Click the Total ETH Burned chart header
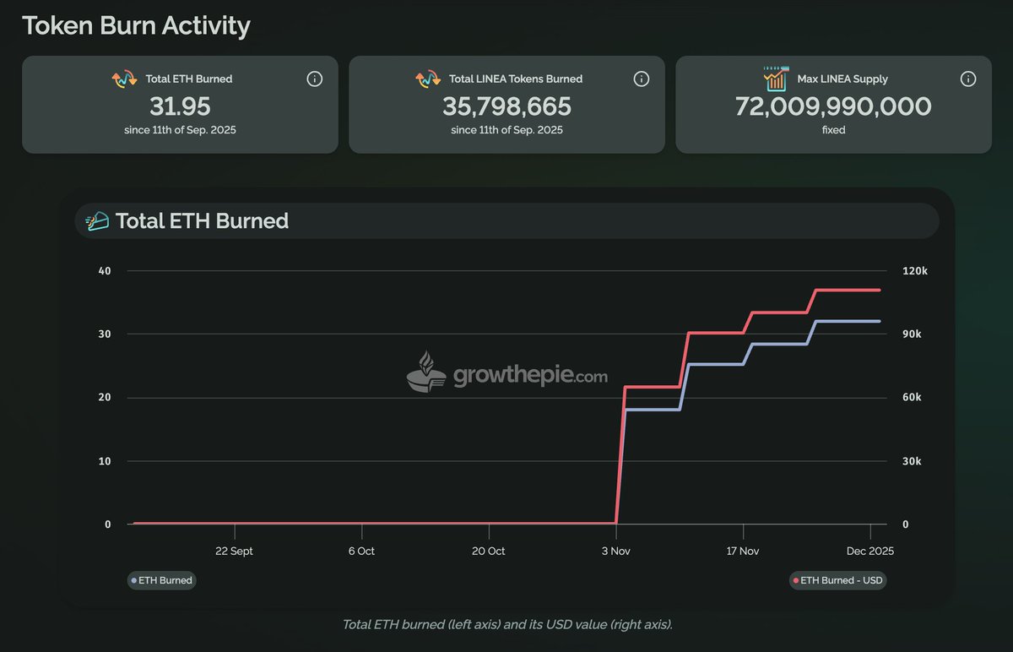The width and height of the screenshot is (1013, 652). (202, 221)
